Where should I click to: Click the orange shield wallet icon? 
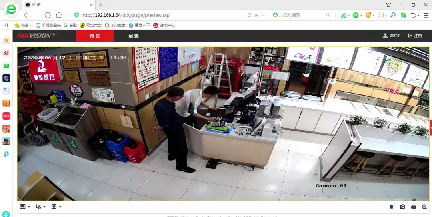coord(368,15)
